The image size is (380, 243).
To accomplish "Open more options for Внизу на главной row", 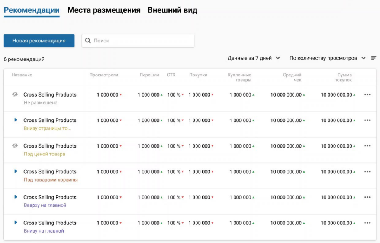I will click(367, 223).
